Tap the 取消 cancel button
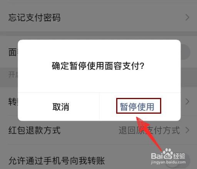Screen dimensions: 197x169 point(61,107)
